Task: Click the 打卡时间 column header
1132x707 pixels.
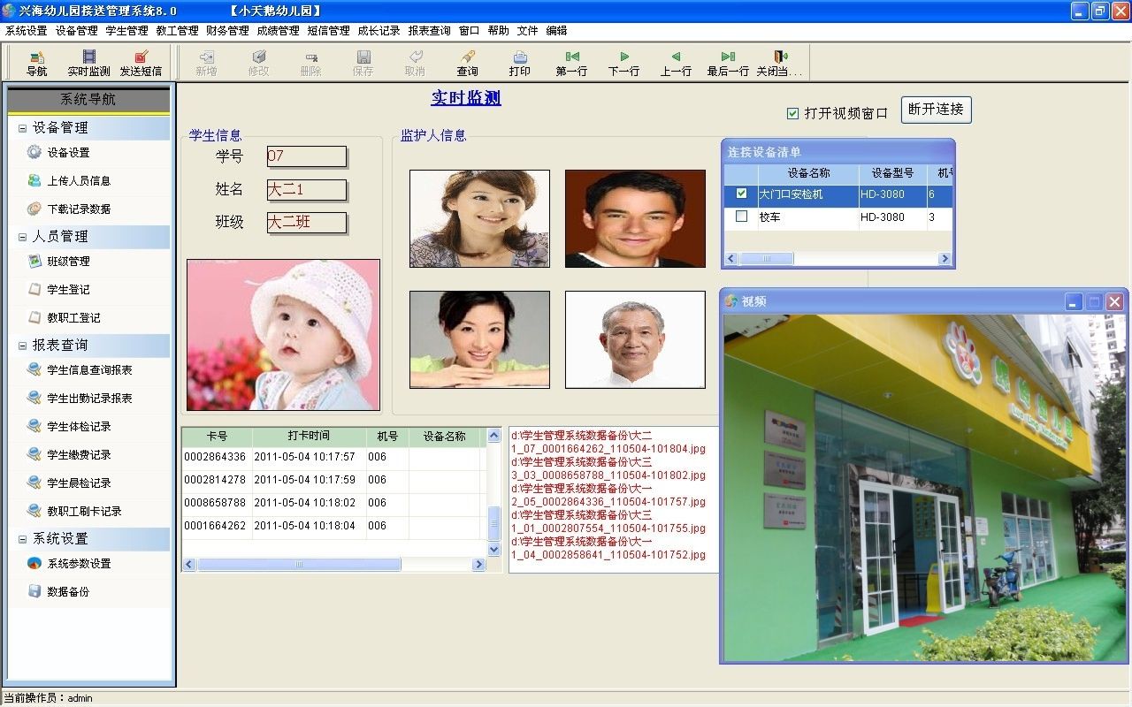Action: click(309, 437)
